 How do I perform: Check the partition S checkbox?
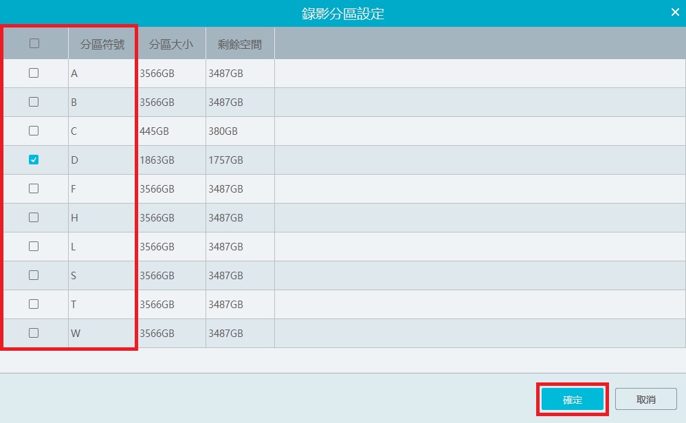tap(34, 275)
